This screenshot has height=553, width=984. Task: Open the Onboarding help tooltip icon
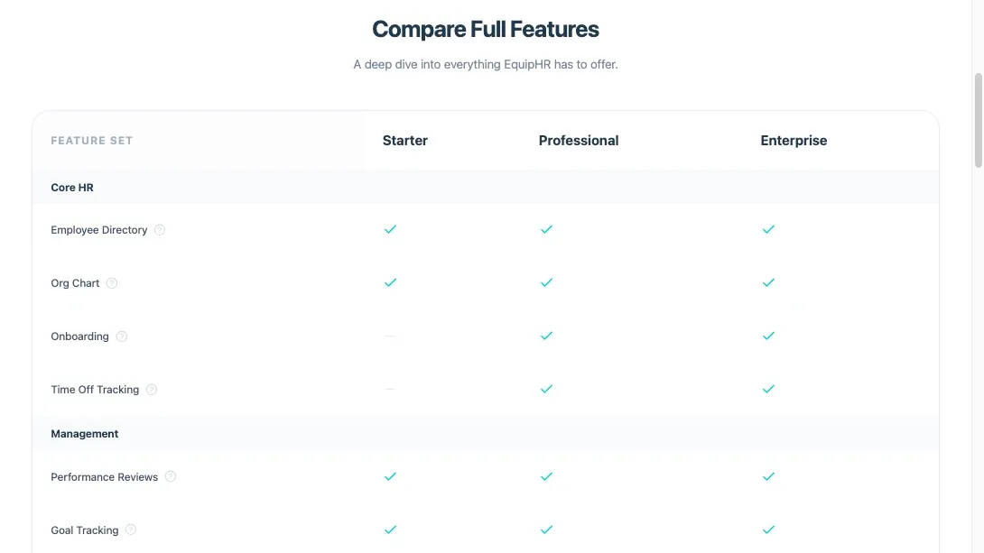(122, 336)
